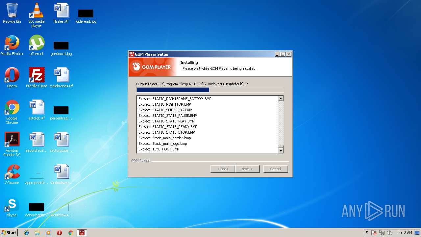
Task: Select the wideread.jpg file on the desktop
Action: click(86, 16)
